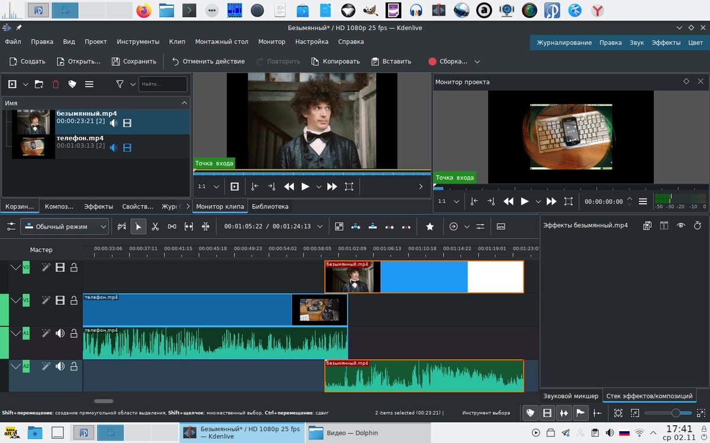Open the Монтажный стол menu
Screen dimensions: 710x443
[x=222, y=42]
